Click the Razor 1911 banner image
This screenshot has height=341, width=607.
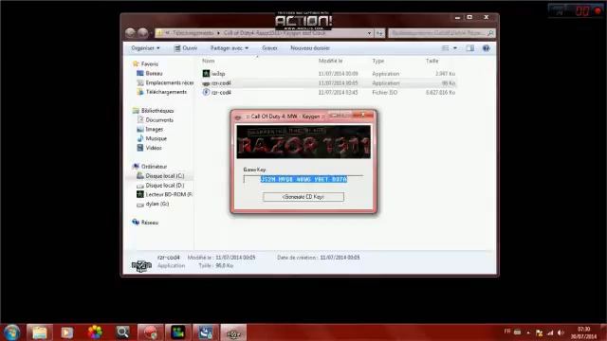303,142
